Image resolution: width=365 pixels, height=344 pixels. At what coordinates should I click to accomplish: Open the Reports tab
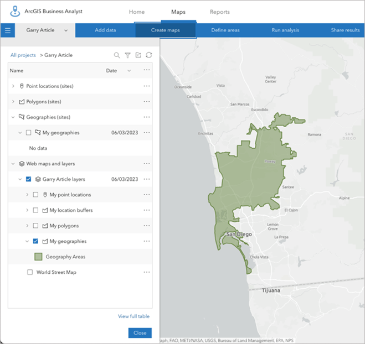(x=220, y=12)
